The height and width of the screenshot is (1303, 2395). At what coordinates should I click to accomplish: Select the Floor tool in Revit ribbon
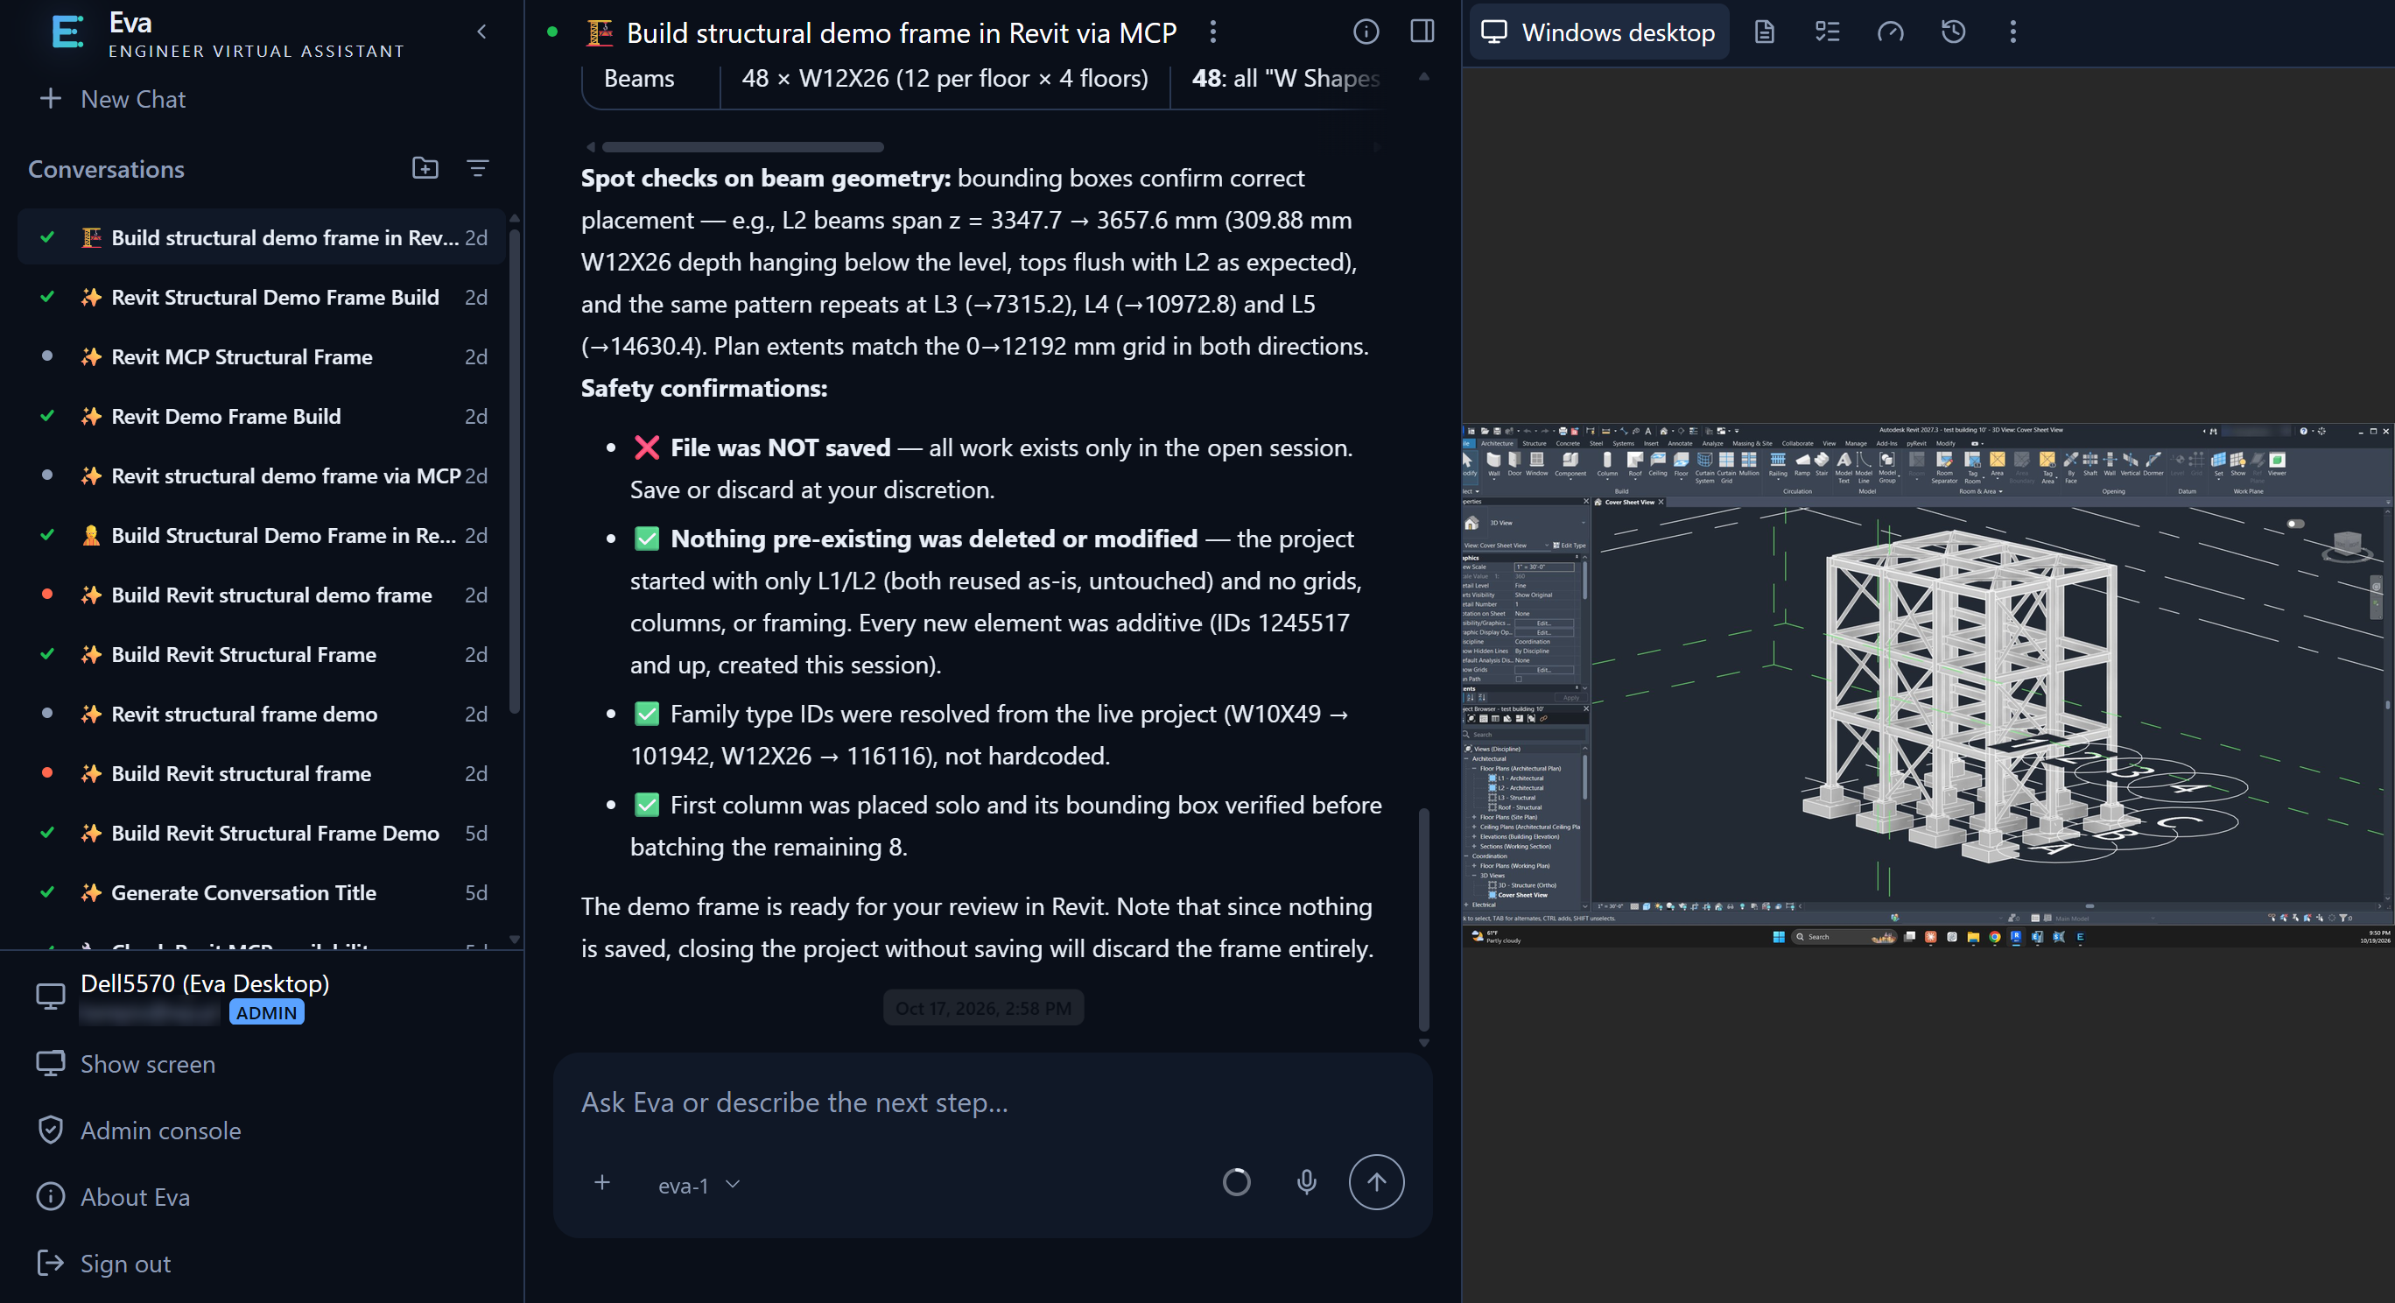(1681, 464)
